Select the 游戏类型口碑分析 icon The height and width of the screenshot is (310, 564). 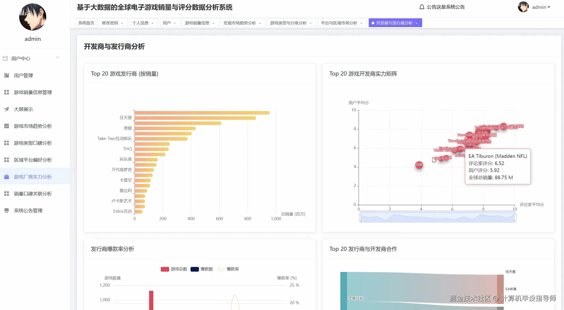(7, 143)
